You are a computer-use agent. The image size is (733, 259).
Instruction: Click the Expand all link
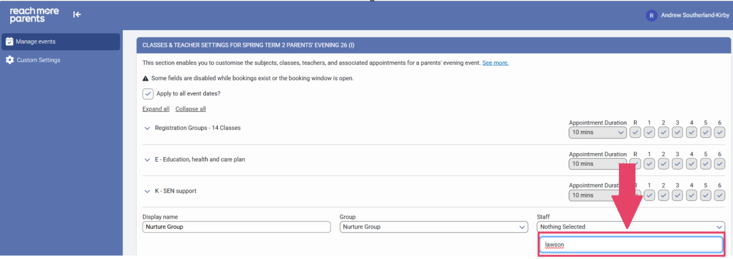click(156, 109)
